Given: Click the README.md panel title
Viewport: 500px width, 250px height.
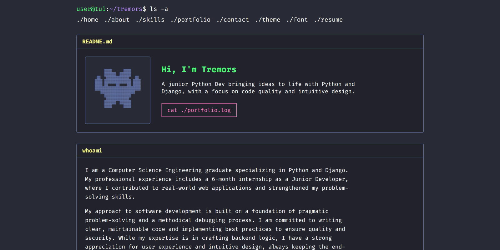Looking at the screenshot, I should pos(97,42).
